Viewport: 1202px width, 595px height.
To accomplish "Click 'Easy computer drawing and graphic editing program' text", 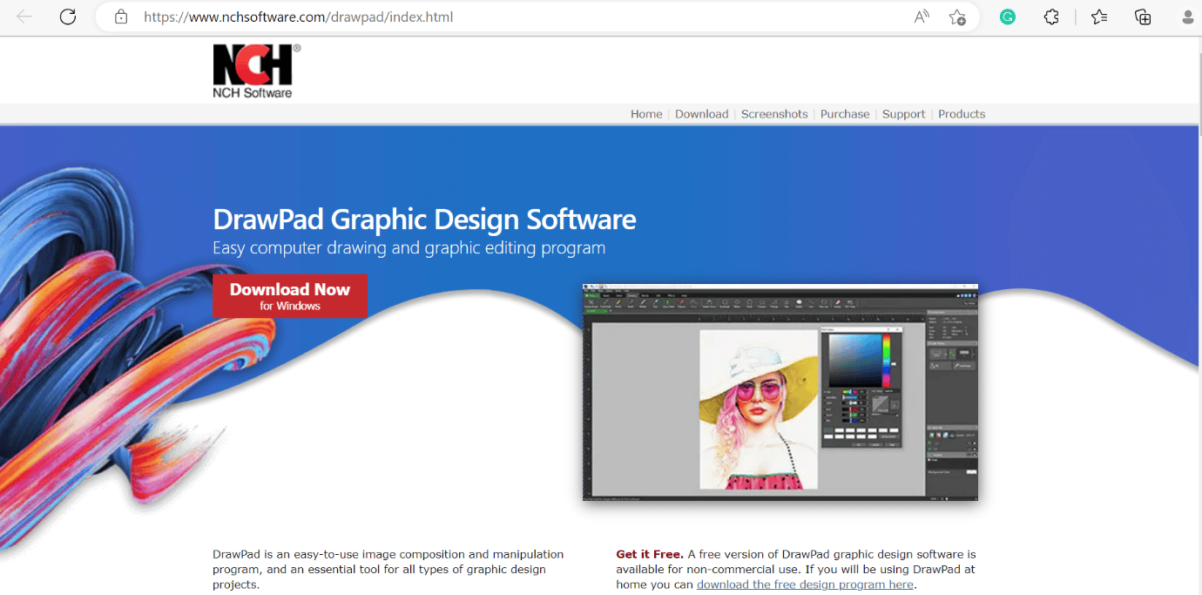I will coord(409,248).
